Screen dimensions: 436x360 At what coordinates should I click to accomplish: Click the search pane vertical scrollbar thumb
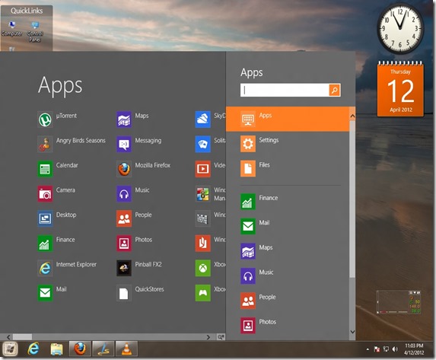click(x=352, y=199)
